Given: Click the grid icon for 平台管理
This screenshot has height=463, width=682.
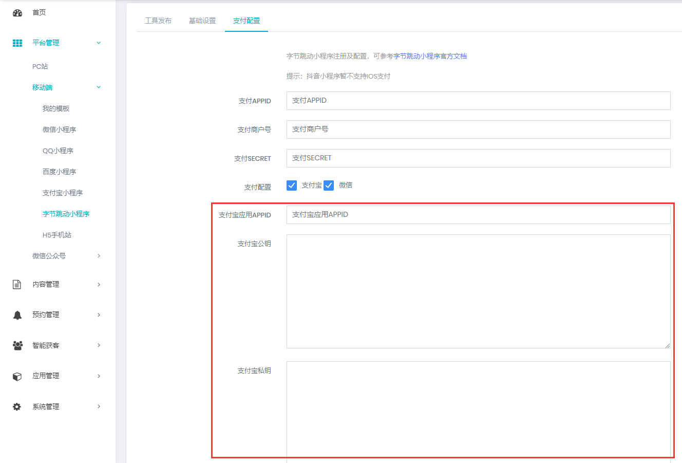Looking at the screenshot, I should pos(17,43).
